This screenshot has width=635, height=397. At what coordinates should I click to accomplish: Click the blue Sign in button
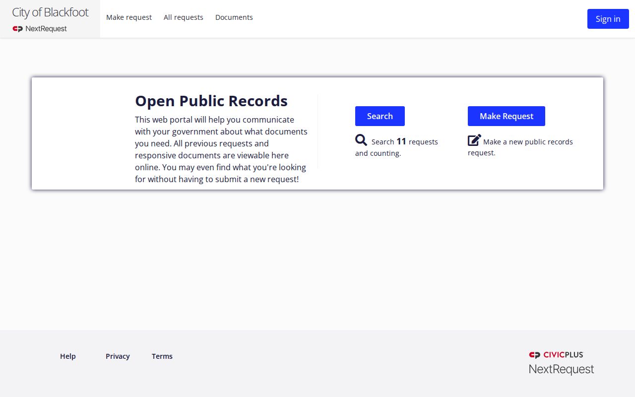(x=608, y=19)
